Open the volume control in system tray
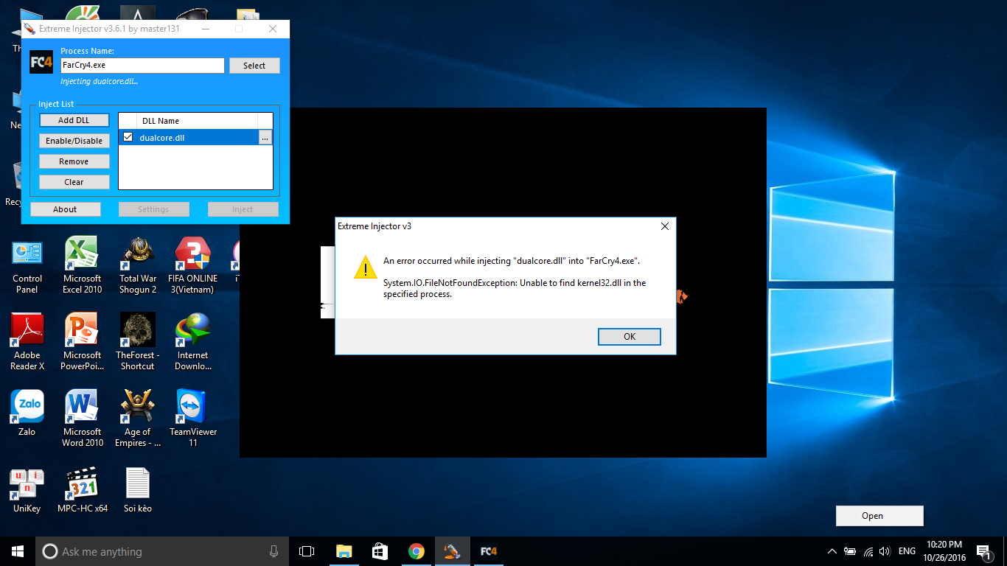This screenshot has height=566, width=1007. pos(885,551)
